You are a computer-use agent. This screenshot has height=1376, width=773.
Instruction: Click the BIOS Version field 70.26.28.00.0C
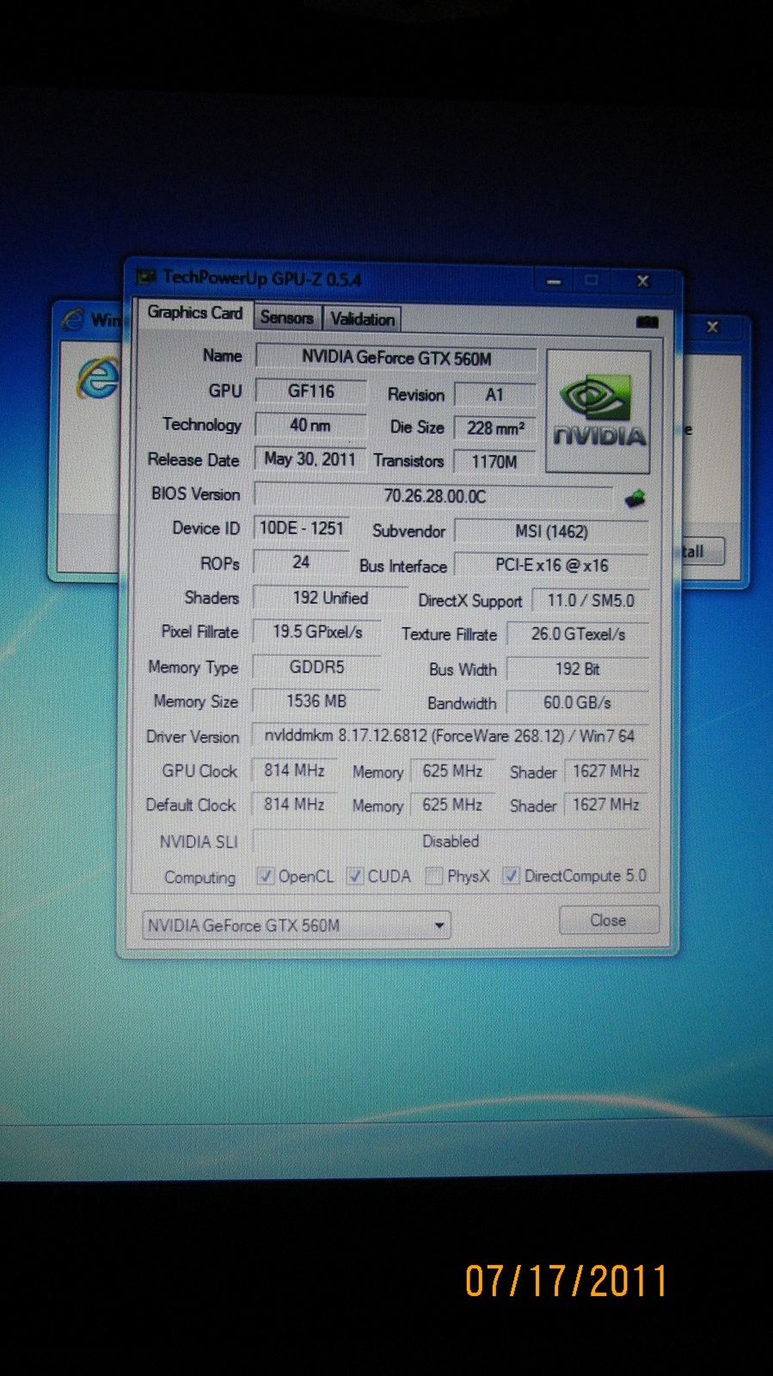tap(434, 496)
